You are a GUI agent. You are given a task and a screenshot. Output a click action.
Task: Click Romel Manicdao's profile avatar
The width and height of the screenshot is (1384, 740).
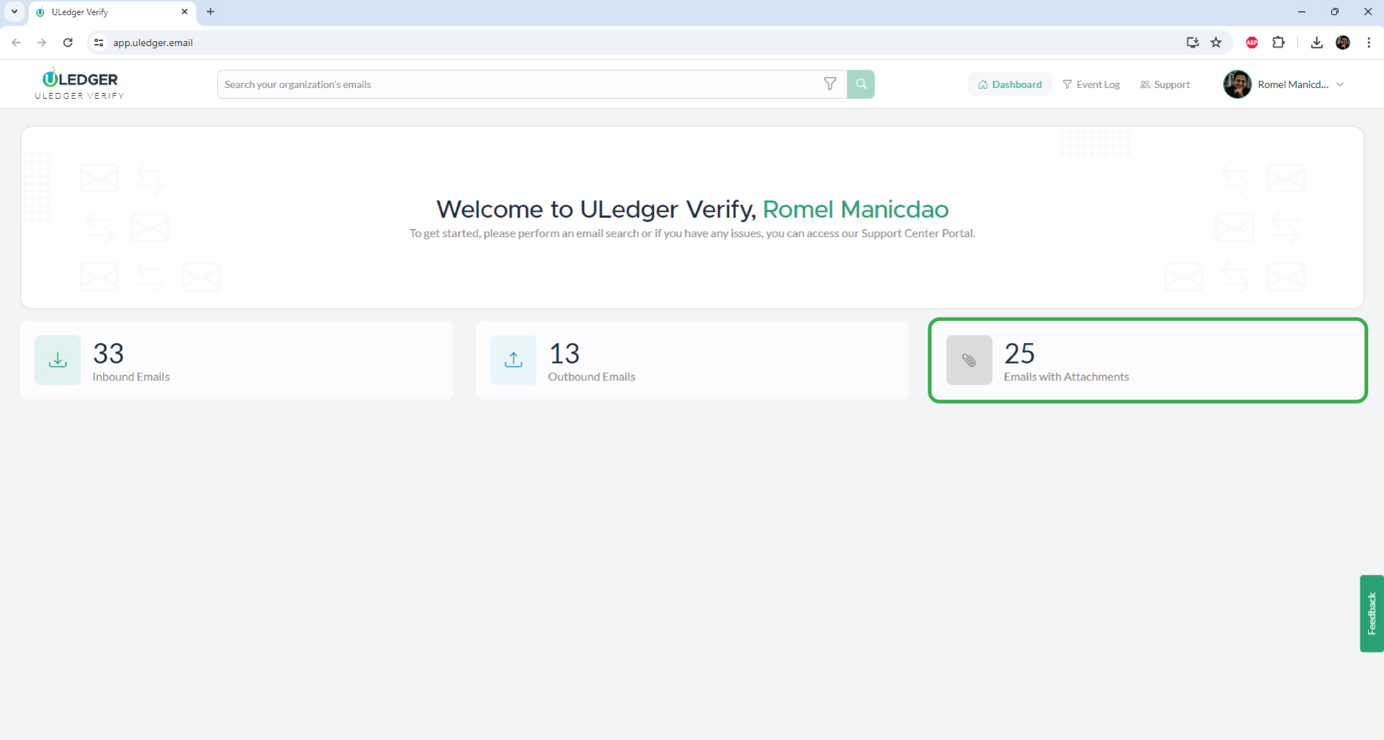[1237, 84]
